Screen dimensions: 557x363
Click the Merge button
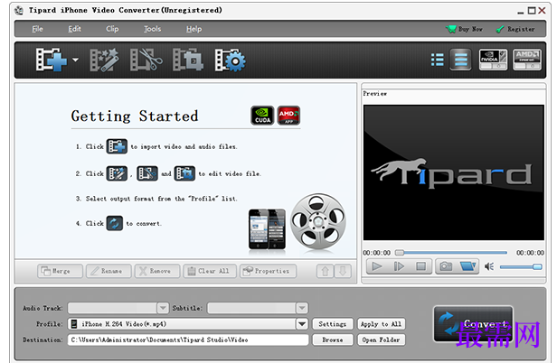pos(60,271)
